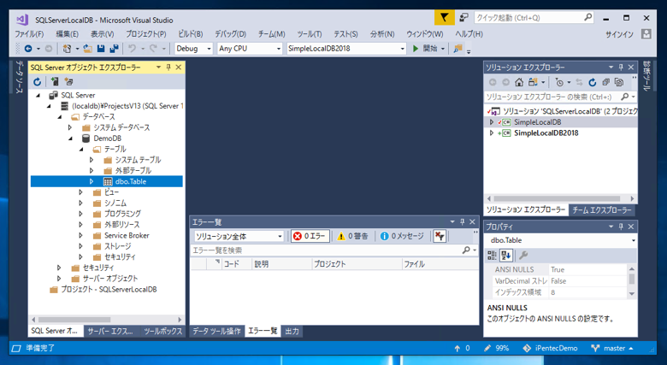Image resolution: width=667 pixels, height=365 pixels.
Task: Expand the dbo.Table tree node
Action: [x=91, y=182]
